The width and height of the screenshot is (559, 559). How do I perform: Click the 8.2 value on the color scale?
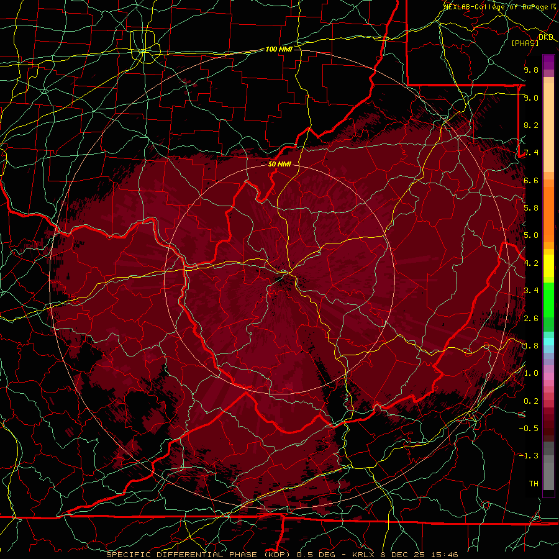pyautogui.click(x=531, y=125)
